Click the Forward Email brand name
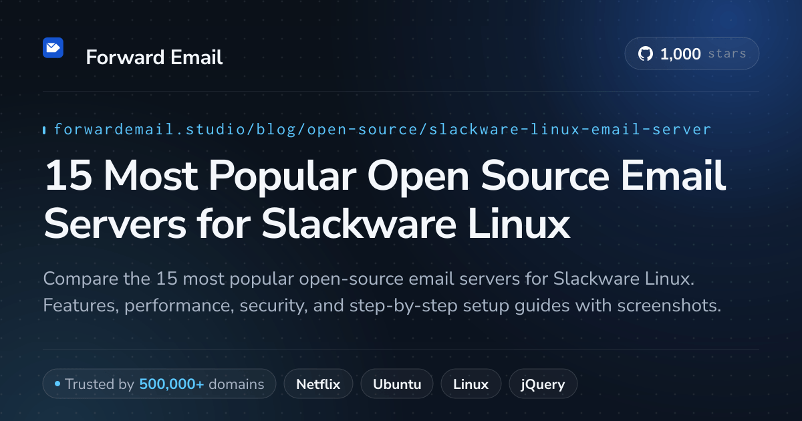Viewport: 802px width, 421px height. tap(154, 57)
